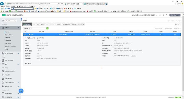This screenshot has width=184, height=99.
Task: Open Server Image in sidebar
Action: tap(9, 35)
